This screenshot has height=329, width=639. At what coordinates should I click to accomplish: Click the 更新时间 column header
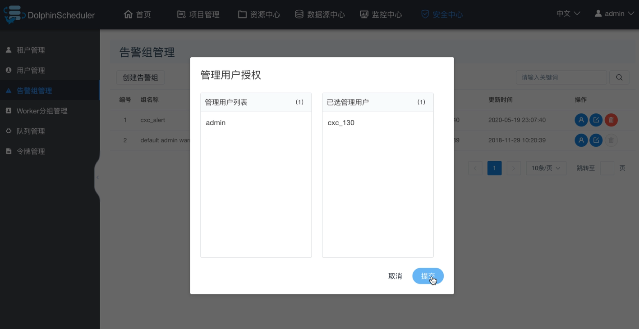tap(501, 99)
